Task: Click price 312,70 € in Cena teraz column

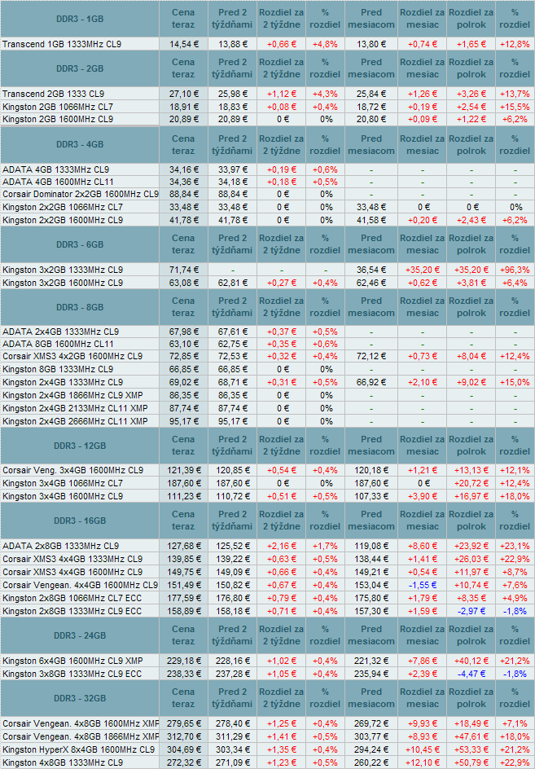Action: click(x=183, y=736)
